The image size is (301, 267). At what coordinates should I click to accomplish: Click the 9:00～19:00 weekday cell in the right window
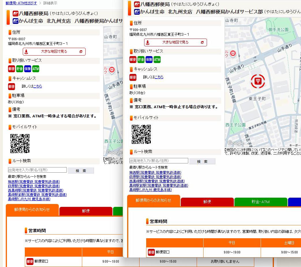point(232,252)
